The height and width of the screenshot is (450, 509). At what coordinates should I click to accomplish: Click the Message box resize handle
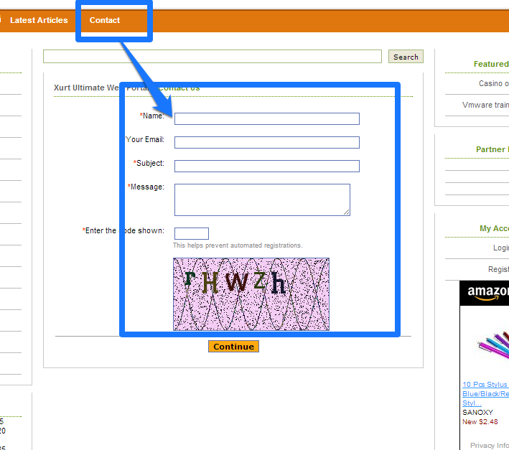click(346, 212)
